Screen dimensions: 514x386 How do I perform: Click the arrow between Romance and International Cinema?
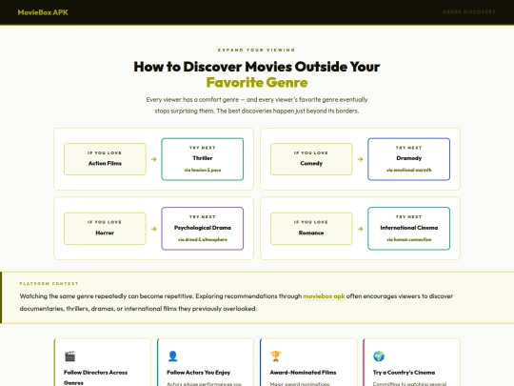tap(360, 229)
